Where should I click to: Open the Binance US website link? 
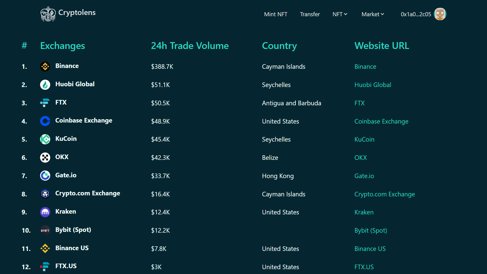[x=370, y=249]
